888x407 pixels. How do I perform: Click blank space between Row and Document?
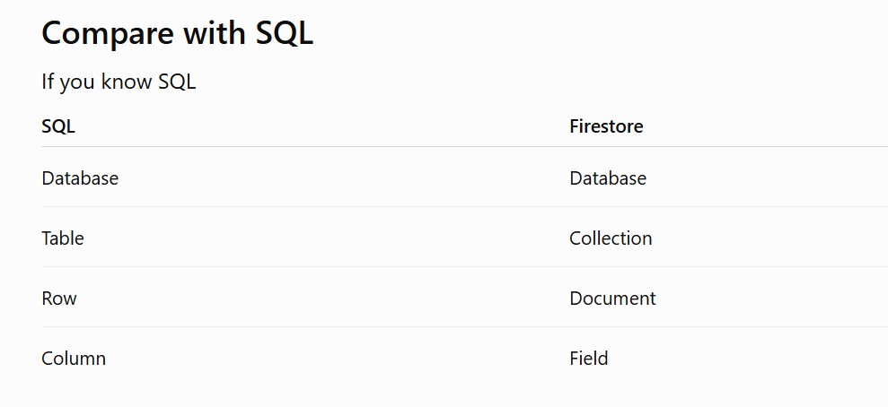[323, 298]
